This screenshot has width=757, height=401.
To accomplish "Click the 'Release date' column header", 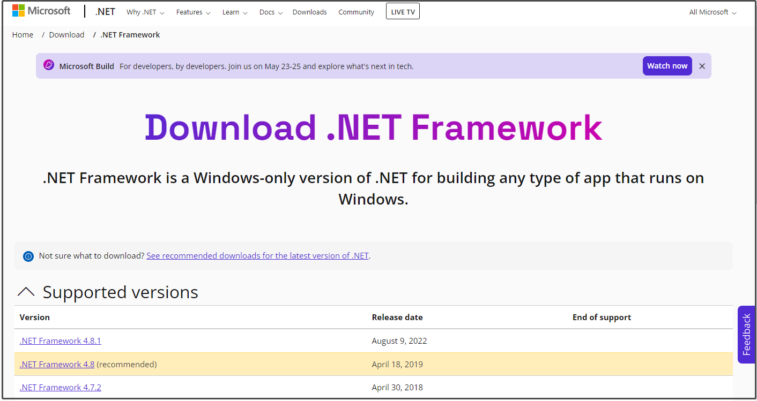I will click(x=397, y=317).
